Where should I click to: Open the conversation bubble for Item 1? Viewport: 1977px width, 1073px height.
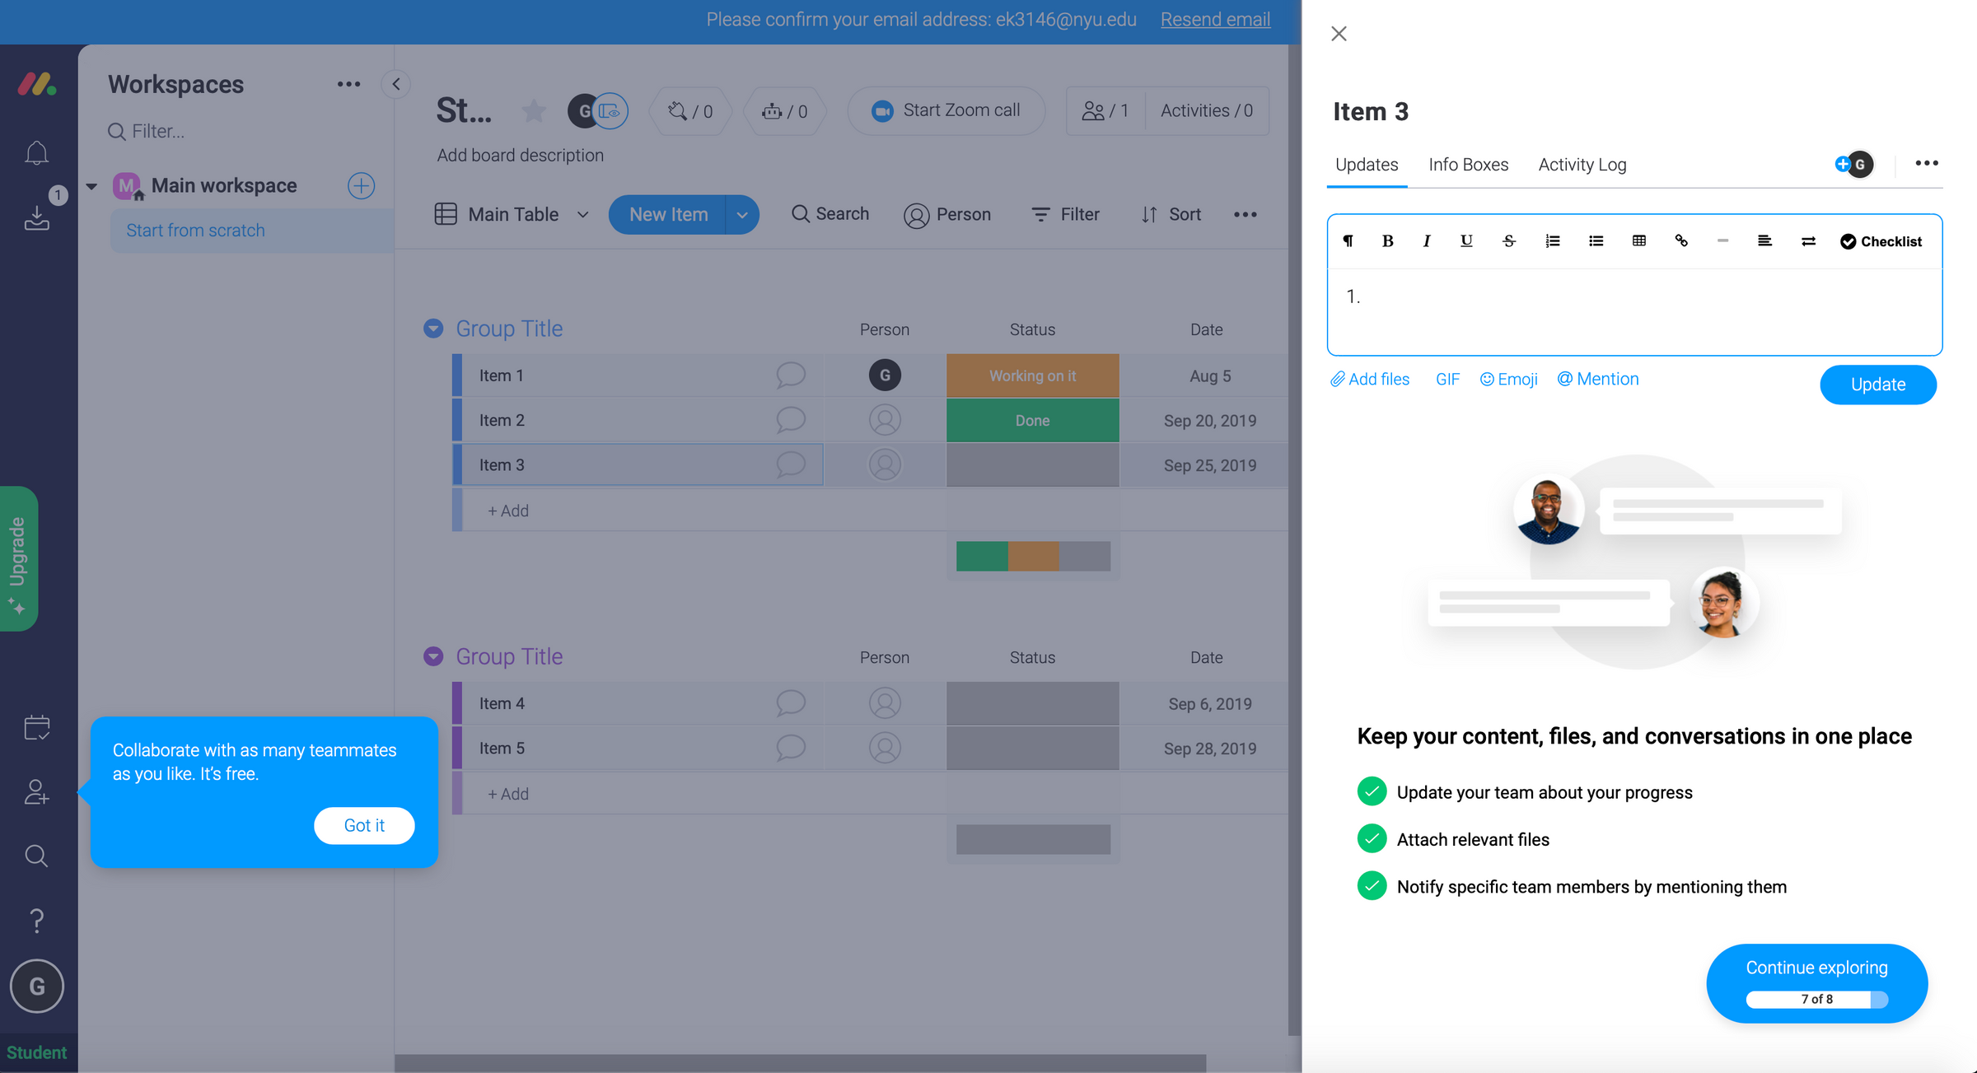point(790,375)
